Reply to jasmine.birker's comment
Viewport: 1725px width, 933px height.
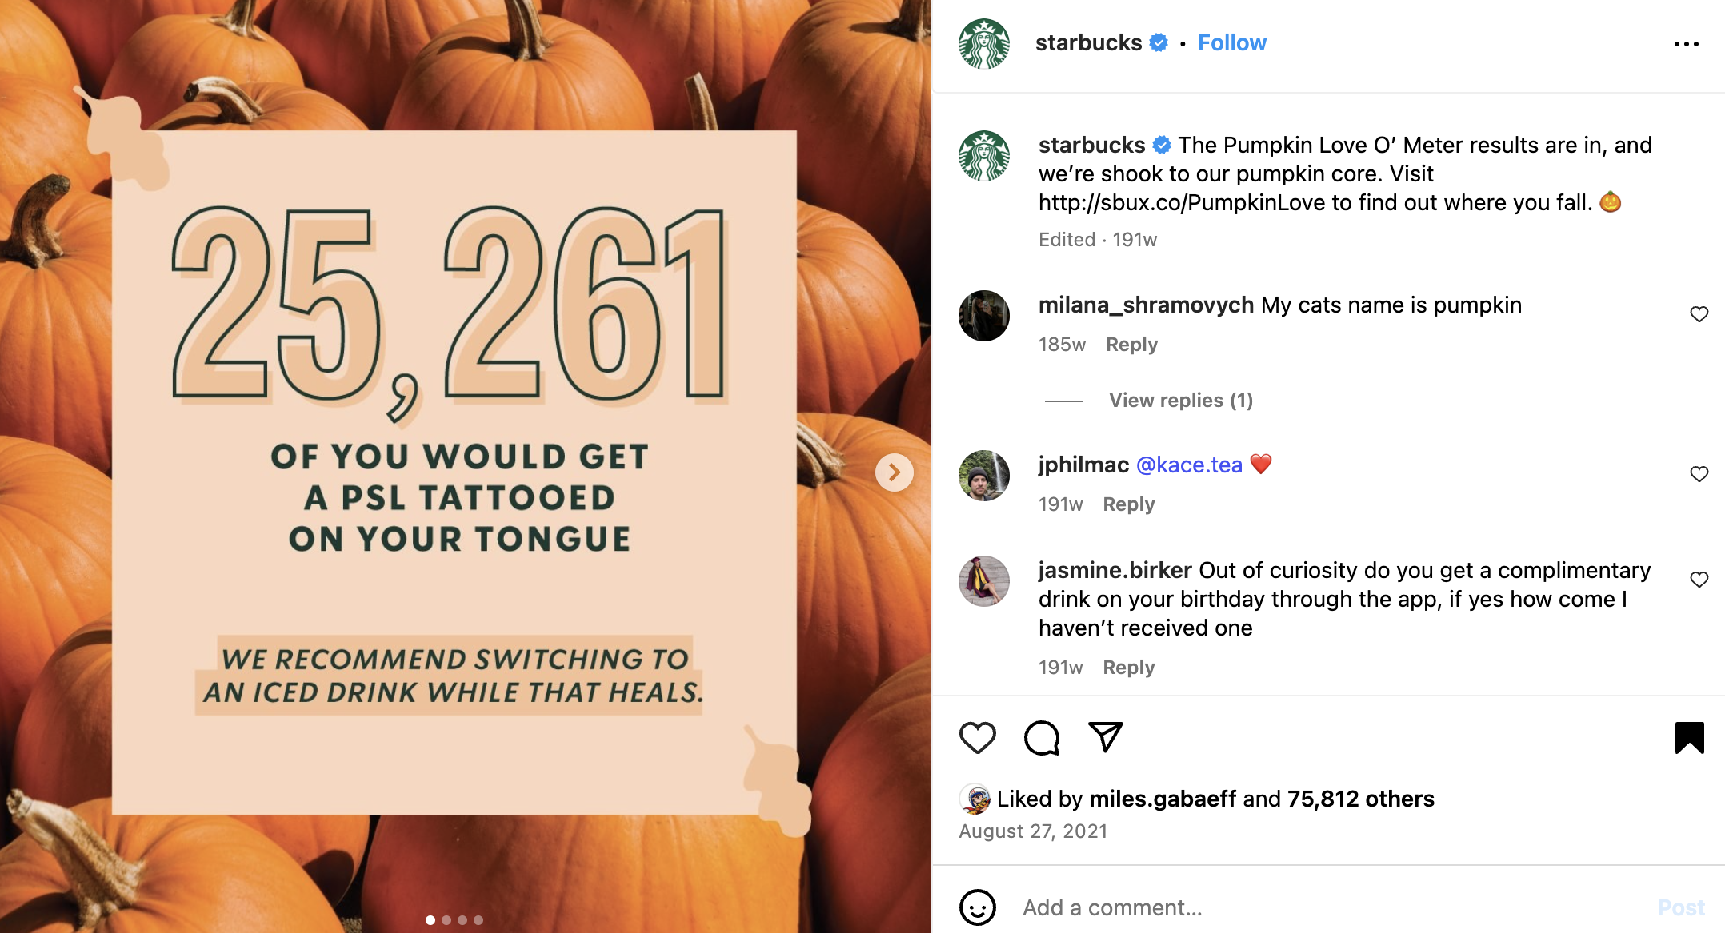tap(1128, 668)
